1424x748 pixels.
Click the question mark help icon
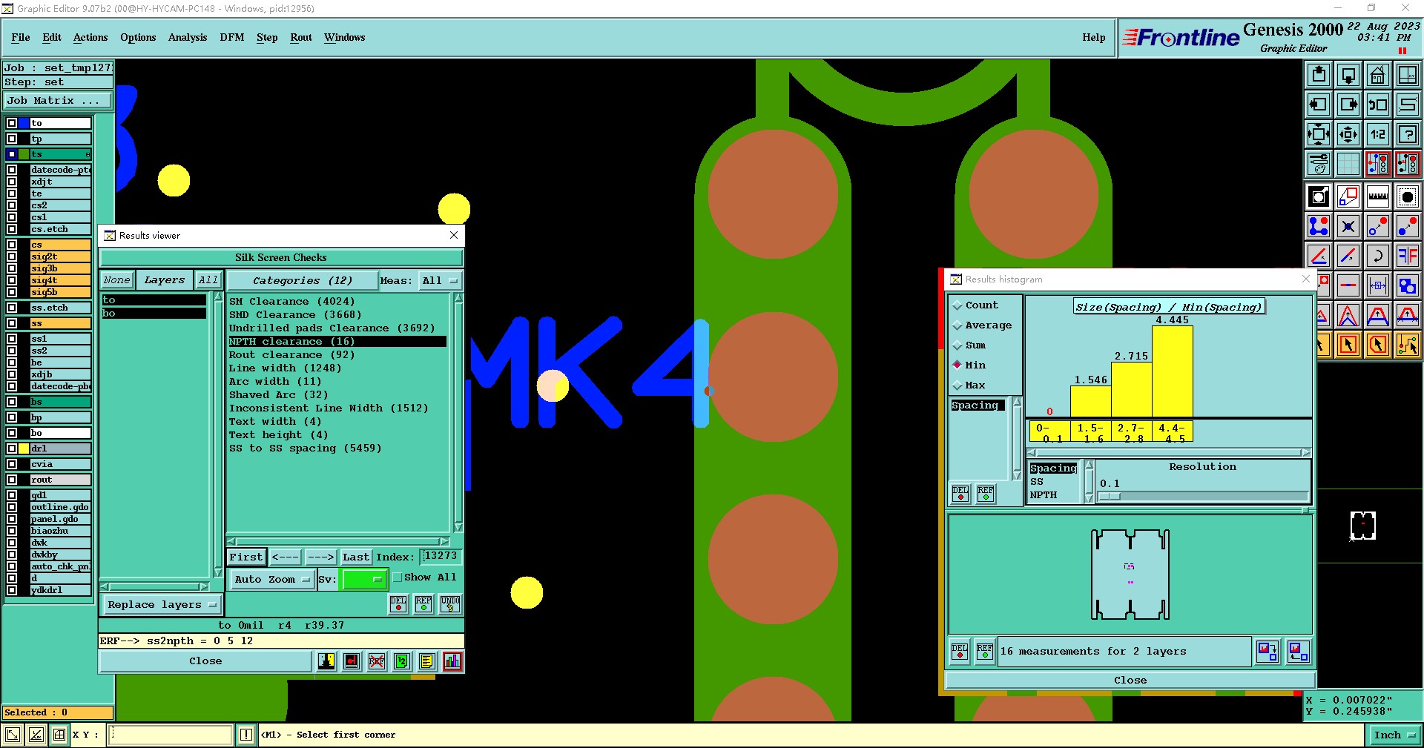1407,134
